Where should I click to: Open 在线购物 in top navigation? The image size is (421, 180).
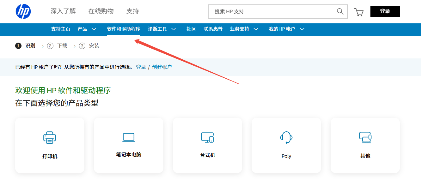101,11
